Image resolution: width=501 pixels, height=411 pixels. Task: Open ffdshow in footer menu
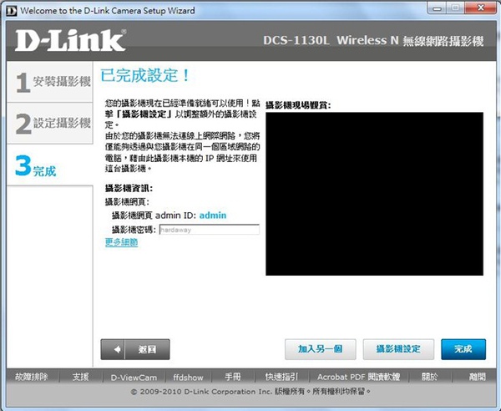[x=188, y=378]
